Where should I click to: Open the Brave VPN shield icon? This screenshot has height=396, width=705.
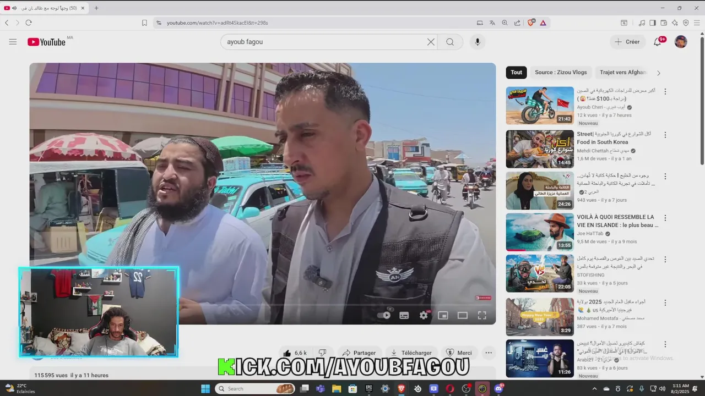coord(686,23)
